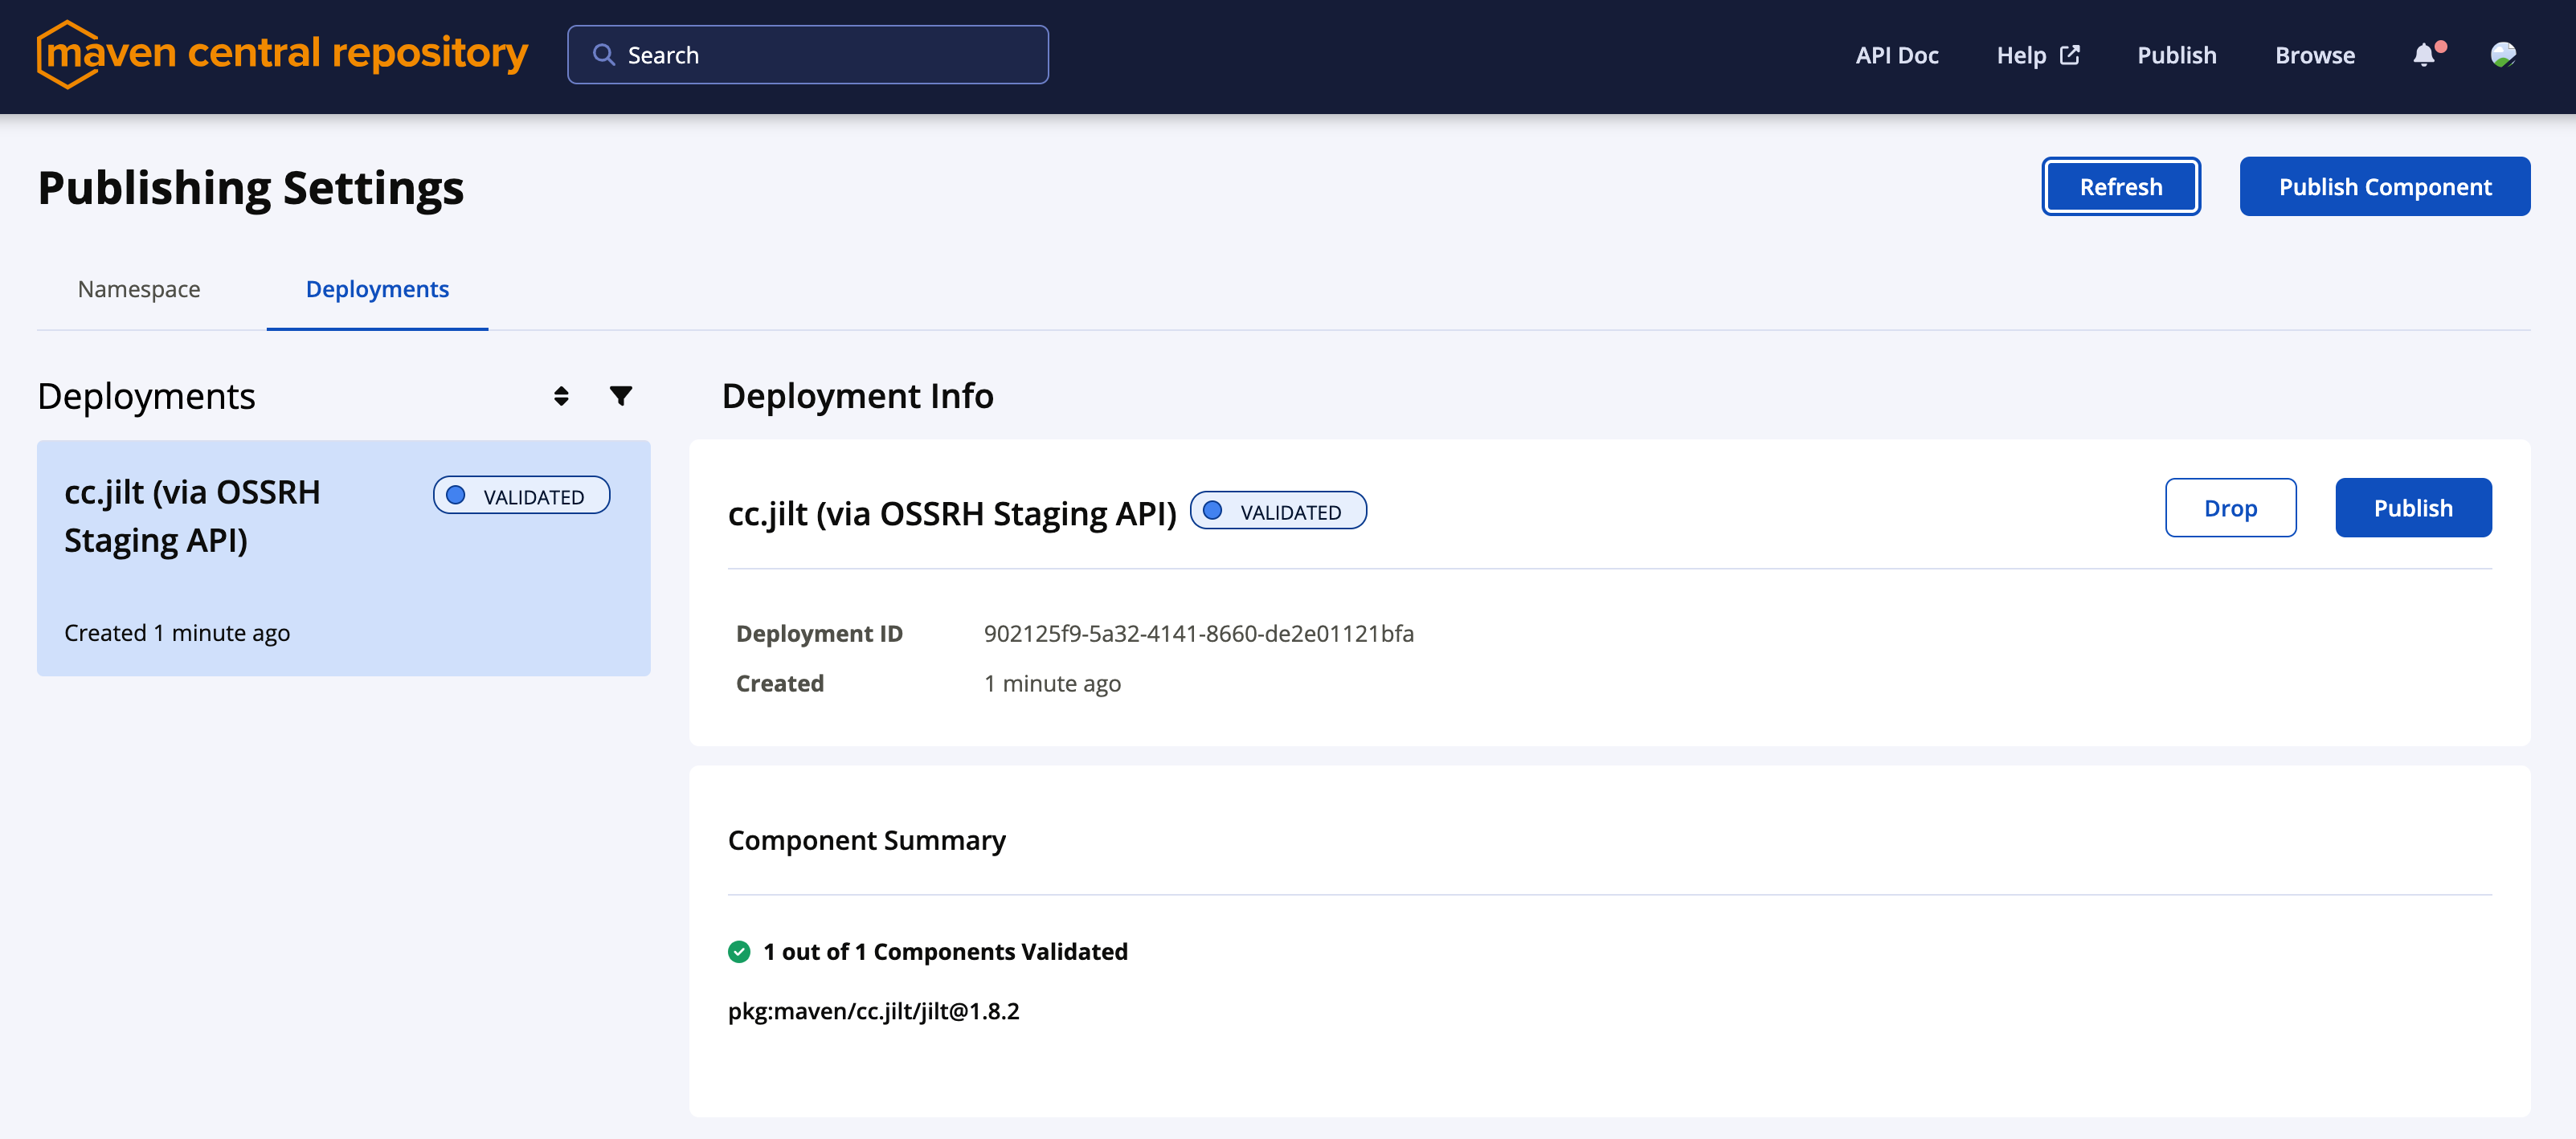This screenshot has height=1139, width=2576.
Task: Go to Browse in top navigation
Action: [x=2315, y=55]
